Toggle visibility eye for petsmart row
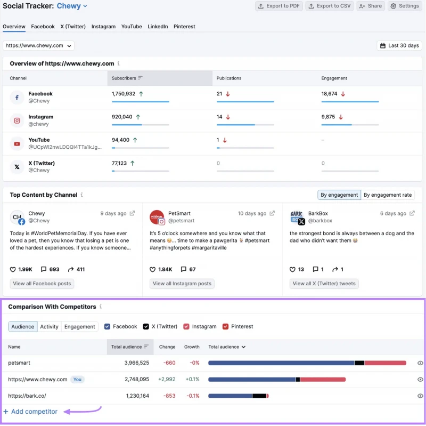The width and height of the screenshot is (426, 426). (x=420, y=363)
